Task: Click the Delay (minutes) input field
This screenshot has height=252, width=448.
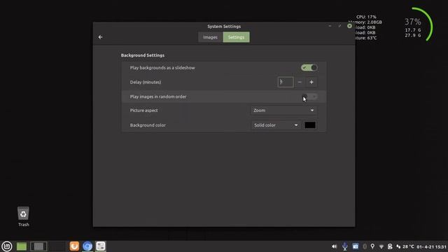Action: (x=286, y=82)
